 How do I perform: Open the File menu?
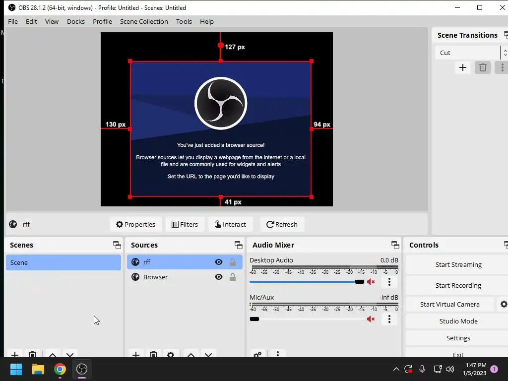coord(13,21)
